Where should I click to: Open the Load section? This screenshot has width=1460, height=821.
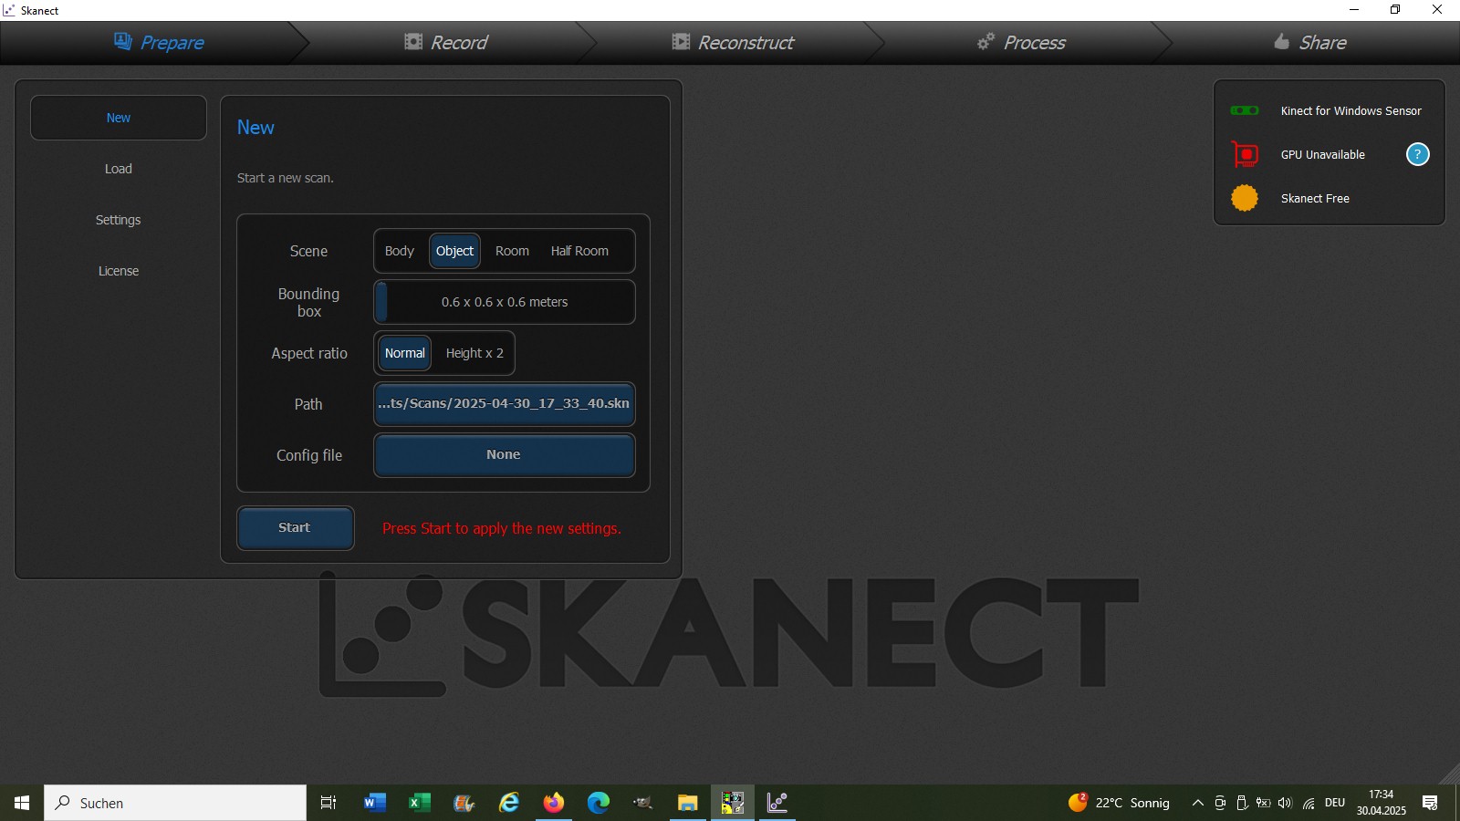[x=119, y=169]
